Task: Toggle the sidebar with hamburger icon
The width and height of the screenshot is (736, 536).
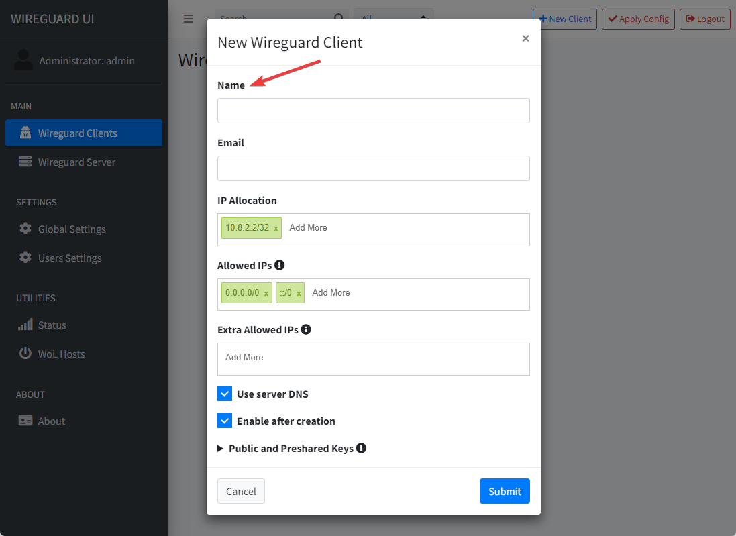Action: pos(189,19)
